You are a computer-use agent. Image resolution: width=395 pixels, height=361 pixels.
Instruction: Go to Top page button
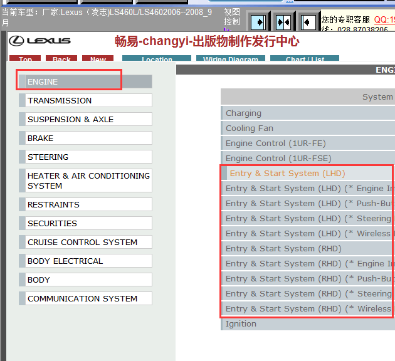click(25, 58)
